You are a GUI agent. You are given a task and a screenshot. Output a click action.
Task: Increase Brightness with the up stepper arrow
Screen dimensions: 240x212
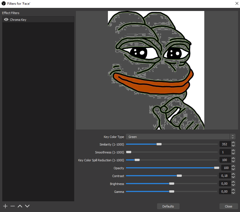[x=233, y=182]
